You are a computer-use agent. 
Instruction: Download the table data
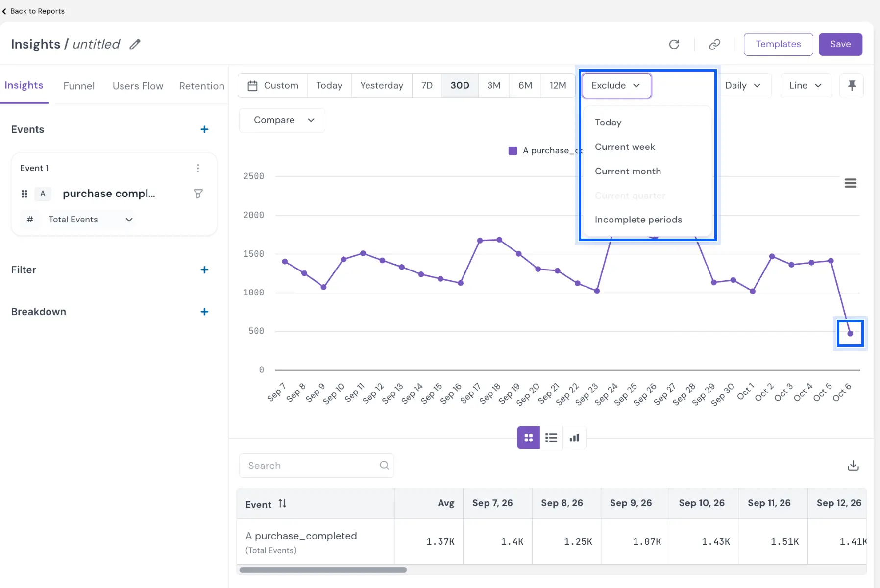853,465
